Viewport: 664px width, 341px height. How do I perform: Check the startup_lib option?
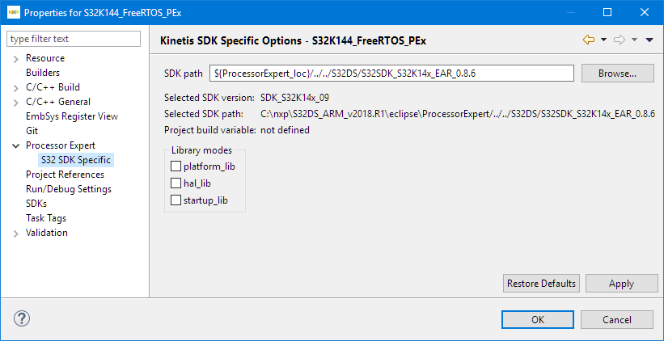[x=176, y=200]
